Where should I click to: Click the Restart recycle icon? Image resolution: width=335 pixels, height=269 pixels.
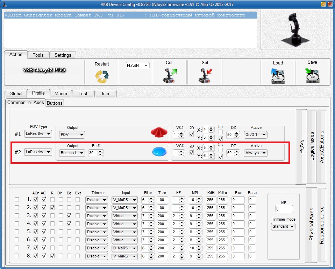pyautogui.click(x=102, y=76)
